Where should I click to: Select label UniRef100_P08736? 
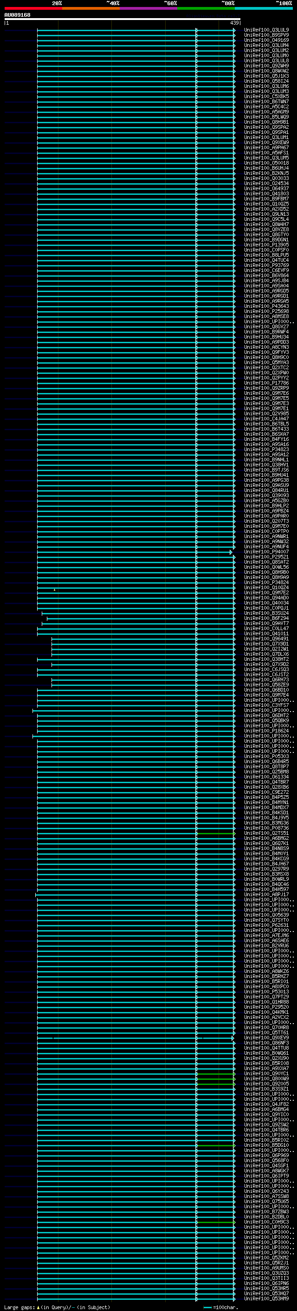point(266,828)
